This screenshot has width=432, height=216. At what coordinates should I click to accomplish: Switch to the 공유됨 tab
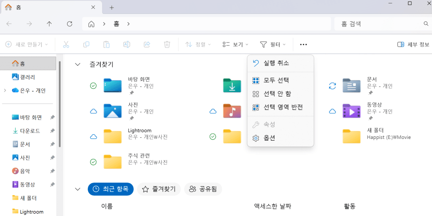point(203,189)
